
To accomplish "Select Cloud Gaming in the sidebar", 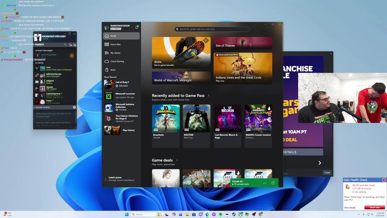I will pyautogui.click(x=122, y=61).
